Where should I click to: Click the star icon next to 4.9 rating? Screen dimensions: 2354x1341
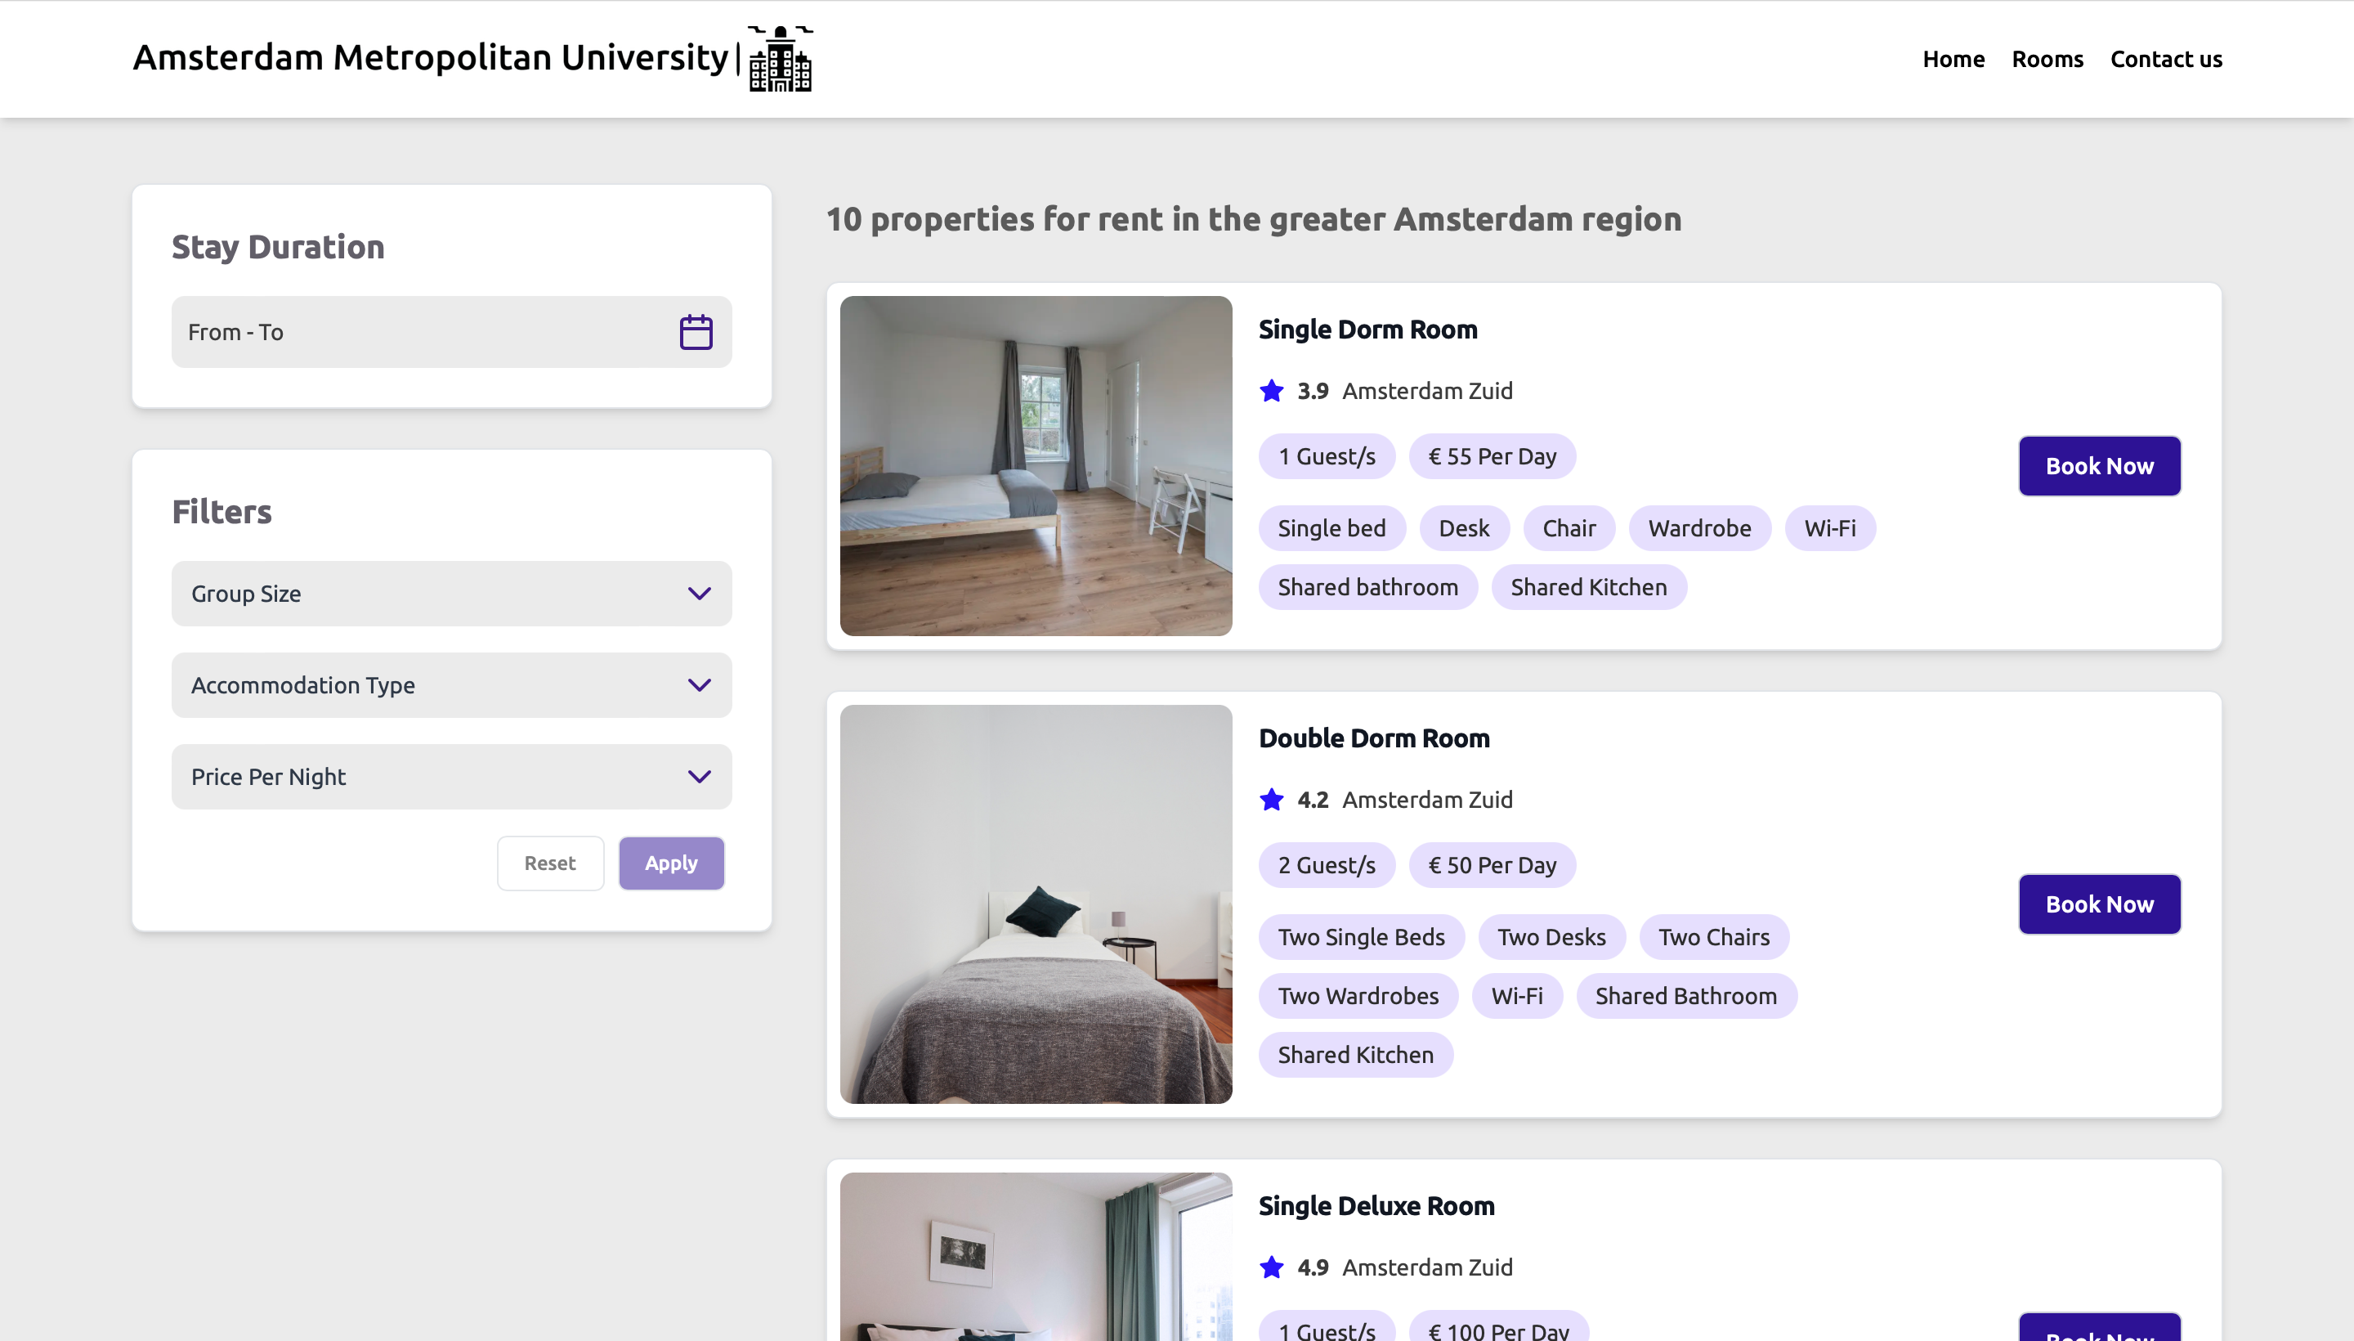[1271, 1267]
